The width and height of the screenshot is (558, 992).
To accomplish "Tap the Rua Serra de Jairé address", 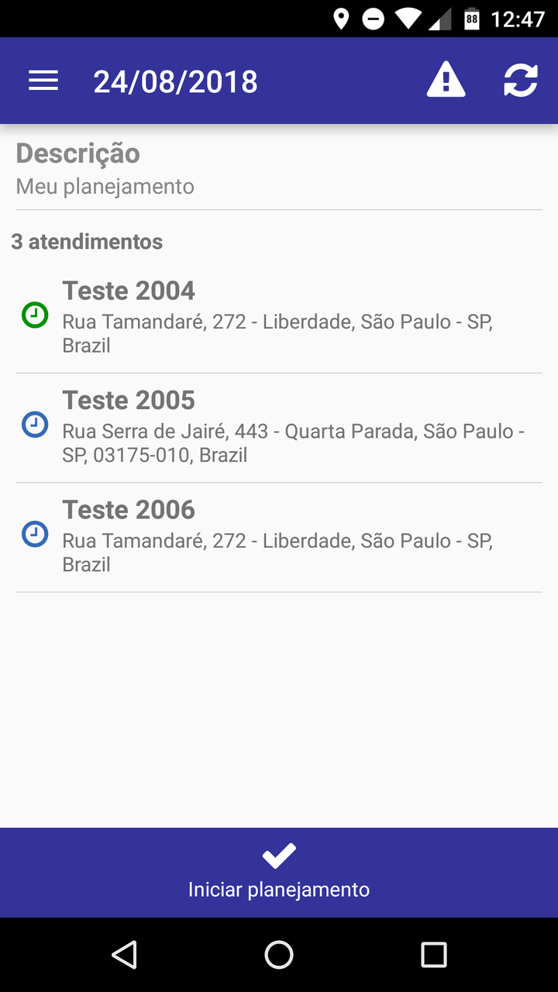I will [x=293, y=443].
